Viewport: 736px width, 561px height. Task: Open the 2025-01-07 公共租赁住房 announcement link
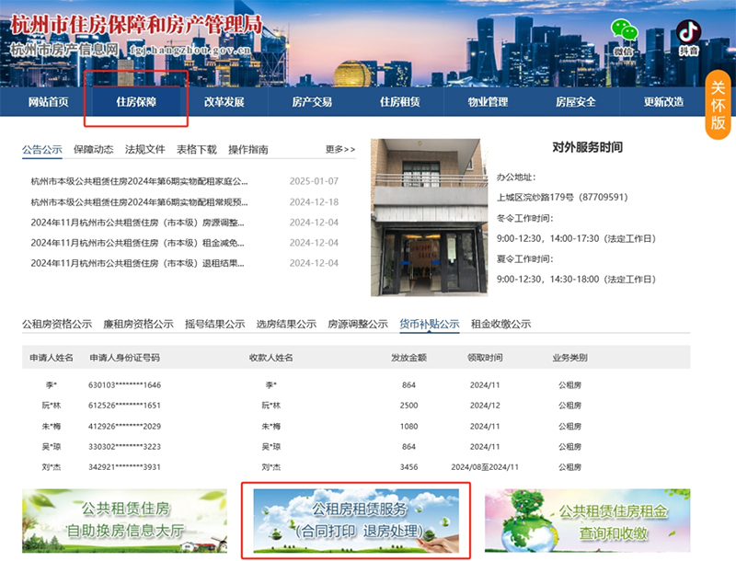click(x=139, y=181)
